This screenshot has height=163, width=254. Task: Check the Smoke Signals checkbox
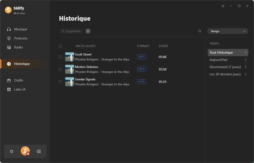tap(60, 82)
